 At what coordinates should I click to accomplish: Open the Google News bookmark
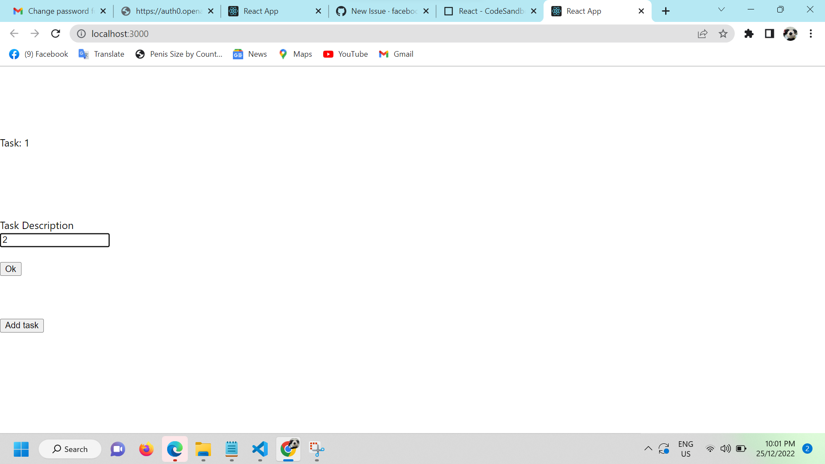pos(250,54)
